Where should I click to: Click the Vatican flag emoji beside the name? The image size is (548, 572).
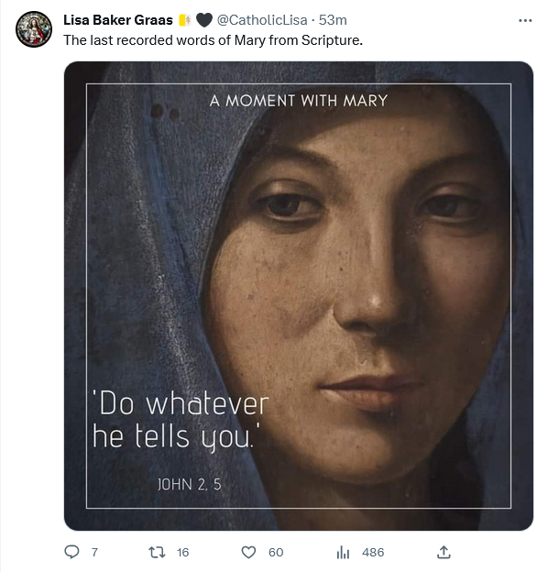[185, 20]
